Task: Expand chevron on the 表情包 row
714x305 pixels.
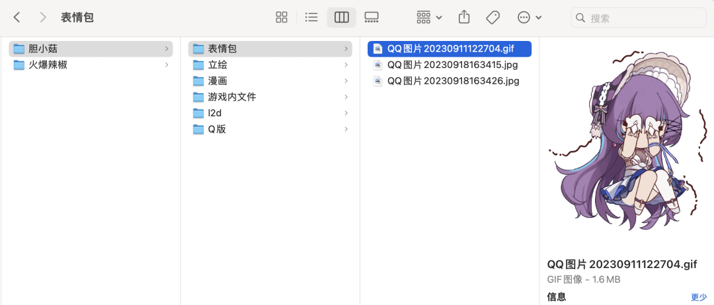Action: (346, 49)
